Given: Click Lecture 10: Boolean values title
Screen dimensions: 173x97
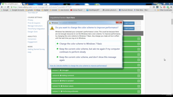Looking at the screenshot, I should (x=63, y=86).
